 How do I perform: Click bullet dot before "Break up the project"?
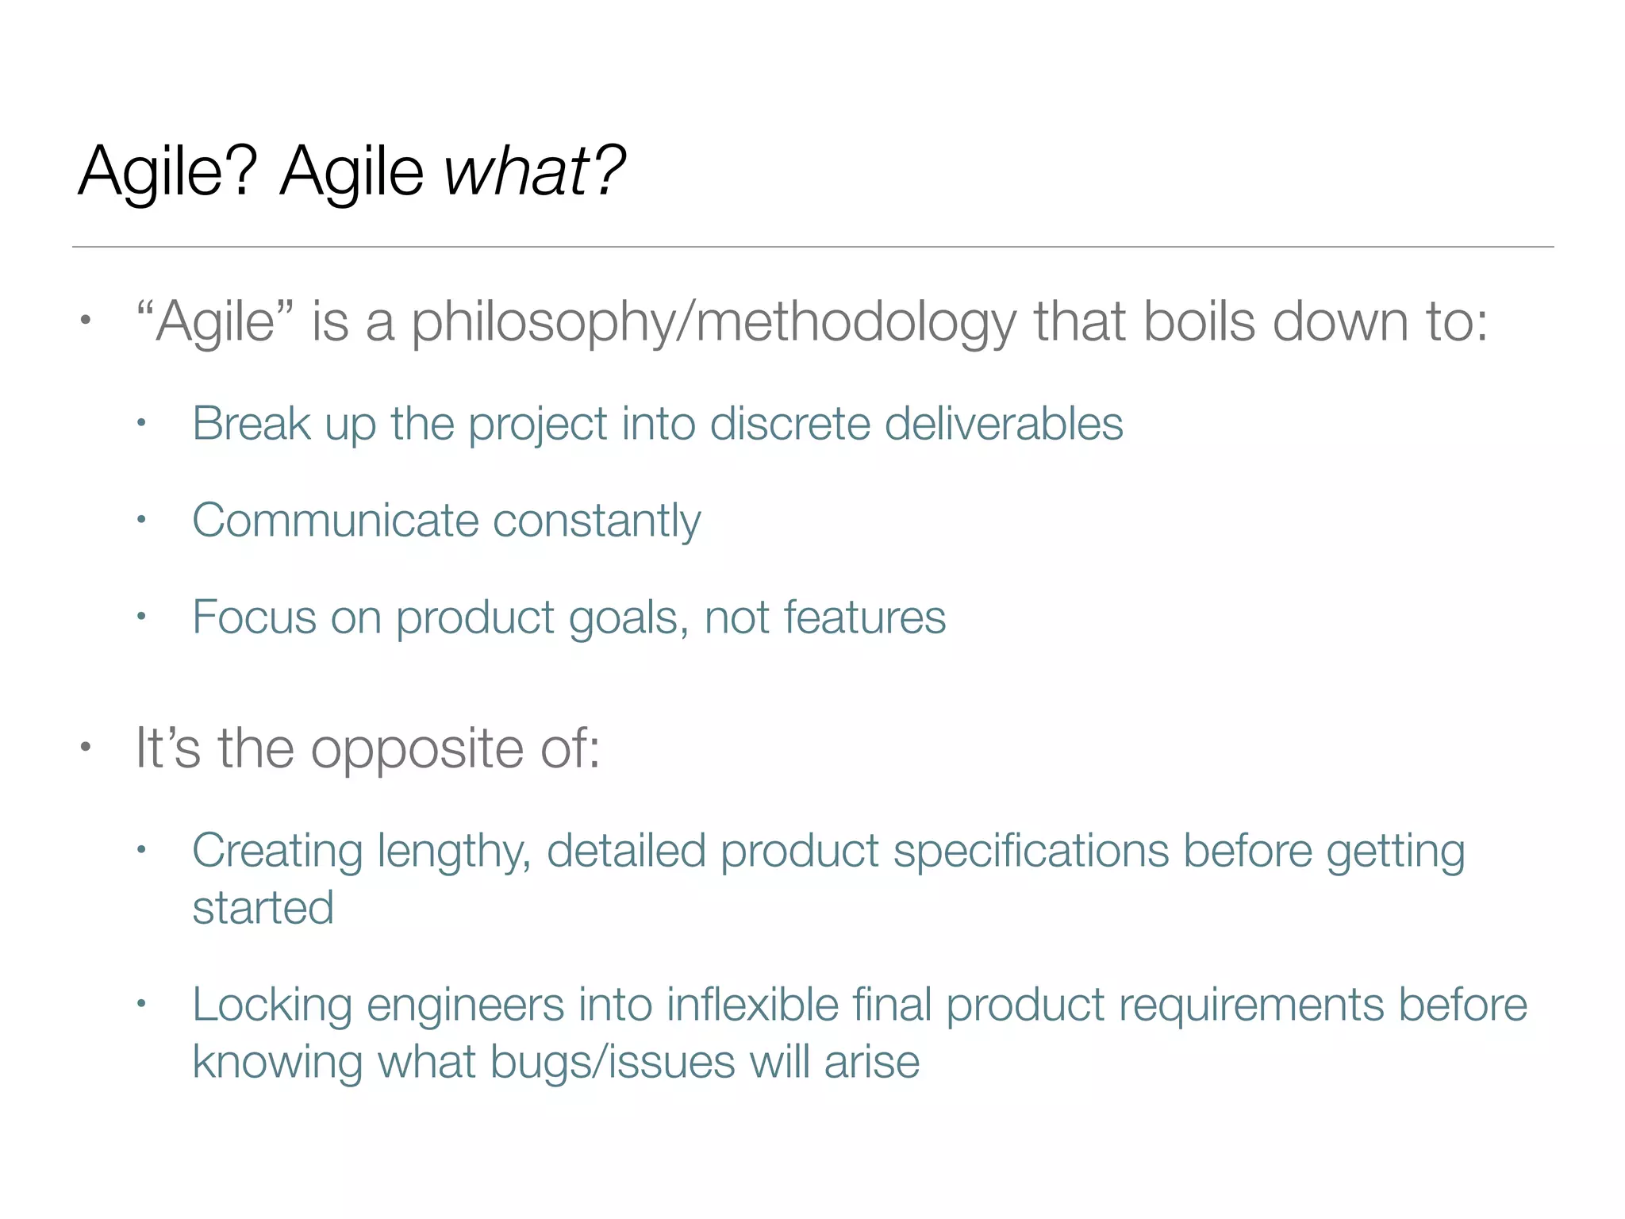(141, 423)
